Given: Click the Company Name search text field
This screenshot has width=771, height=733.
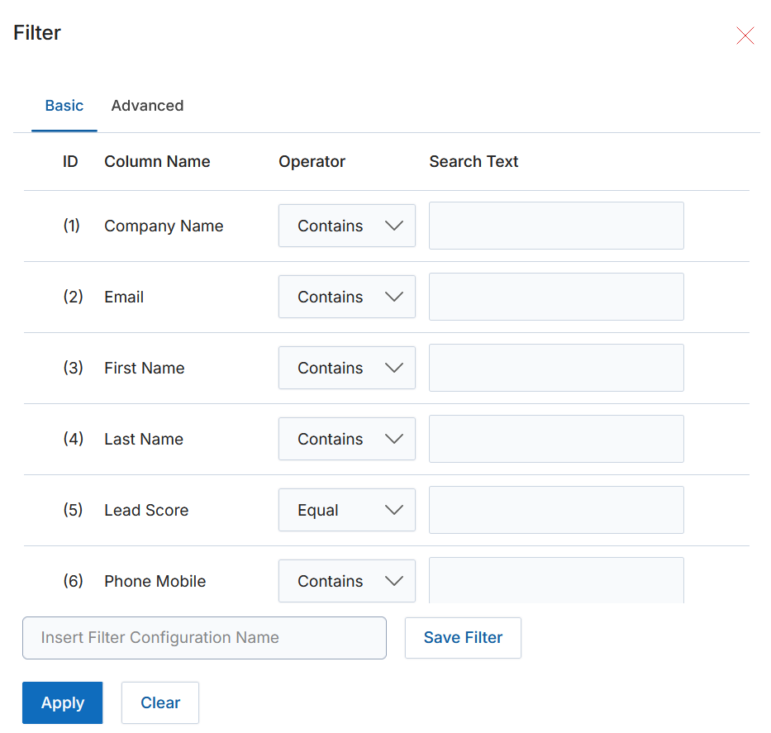Looking at the screenshot, I should point(556,226).
